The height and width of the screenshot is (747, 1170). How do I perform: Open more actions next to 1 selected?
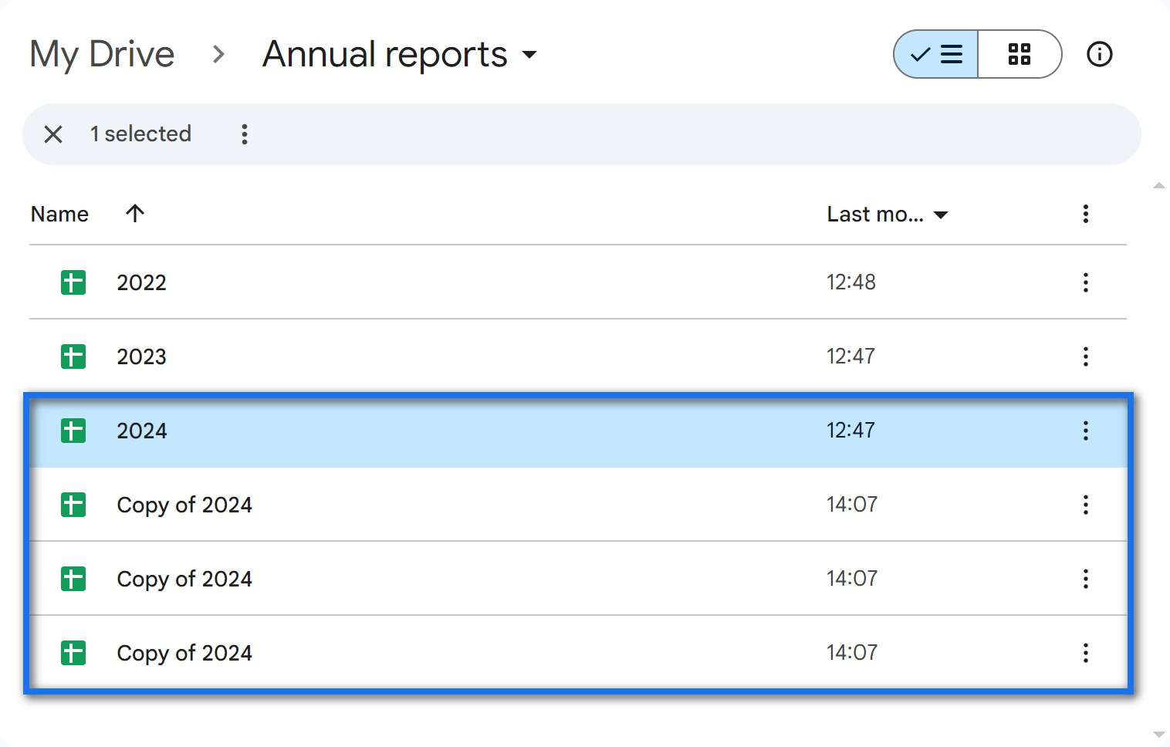245,134
